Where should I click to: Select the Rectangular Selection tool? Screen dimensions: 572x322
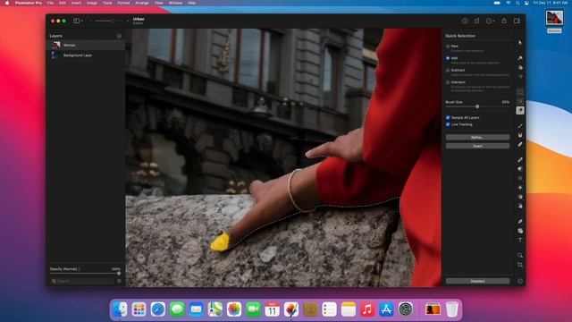coord(520,92)
